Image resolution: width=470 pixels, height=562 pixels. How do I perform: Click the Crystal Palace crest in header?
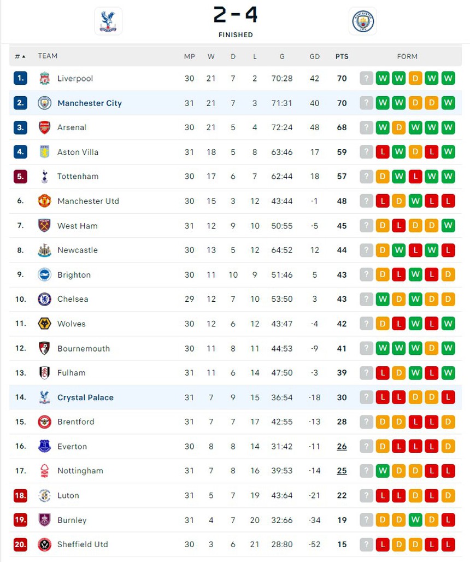coord(108,21)
